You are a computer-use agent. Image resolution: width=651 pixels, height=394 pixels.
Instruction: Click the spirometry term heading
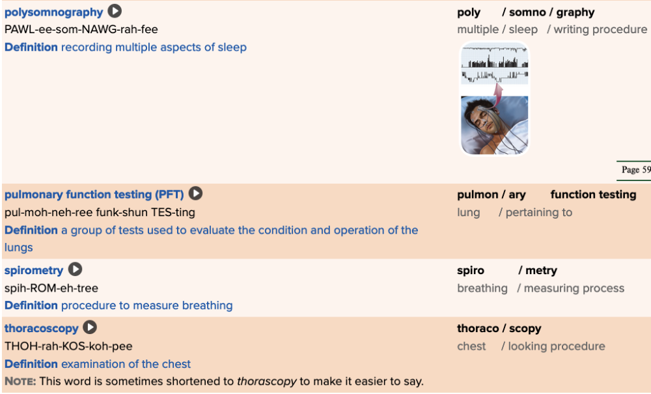[x=34, y=270]
